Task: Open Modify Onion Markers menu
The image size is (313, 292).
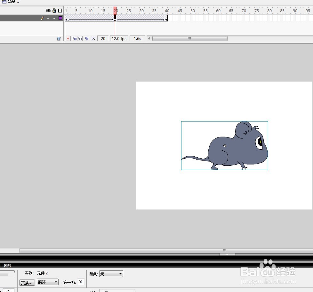Action: [93, 38]
